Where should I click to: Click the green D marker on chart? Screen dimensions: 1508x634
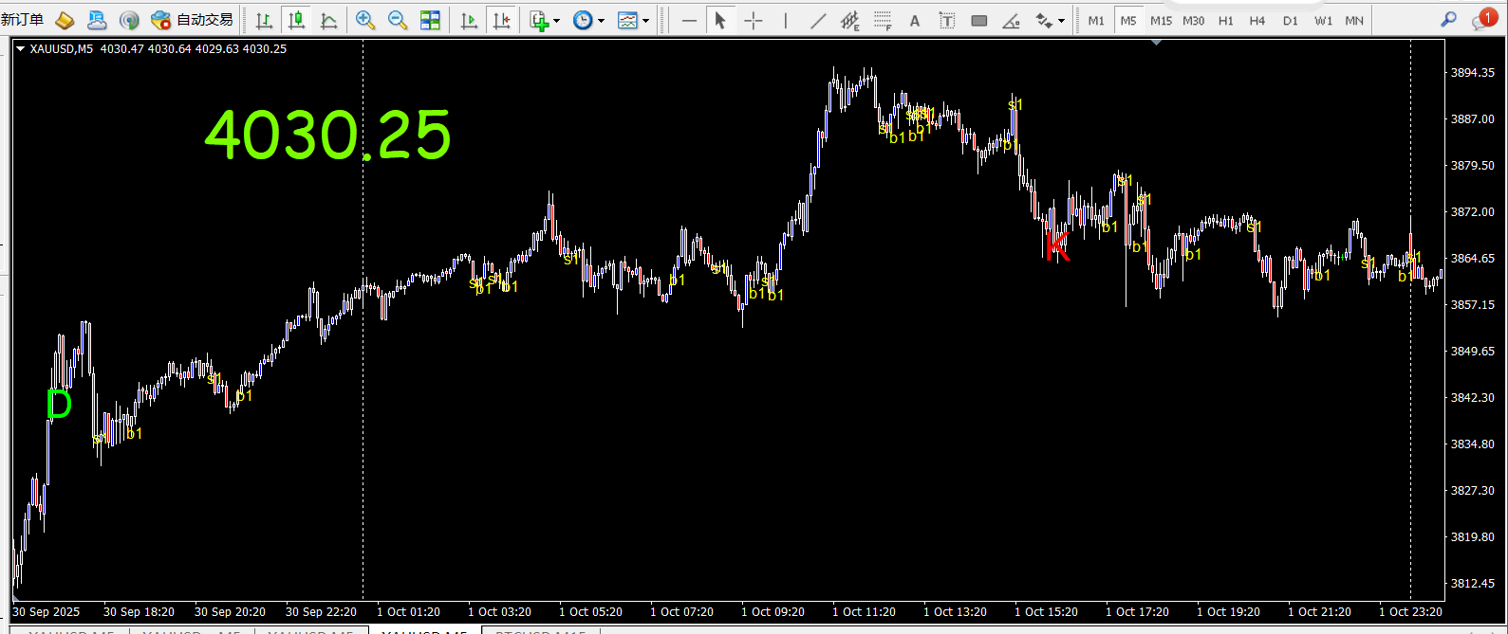(59, 405)
